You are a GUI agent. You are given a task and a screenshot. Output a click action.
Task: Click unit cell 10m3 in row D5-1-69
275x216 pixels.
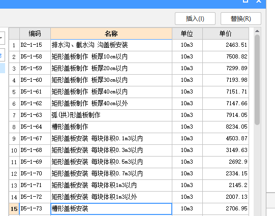click(x=187, y=162)
